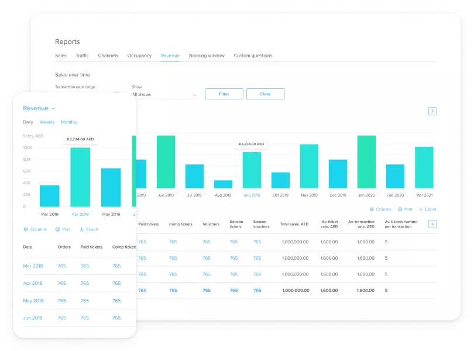Viewport: 474px width, 351px height.
Task: Switch to the Monthly view
Action: [x=69, y=122]
